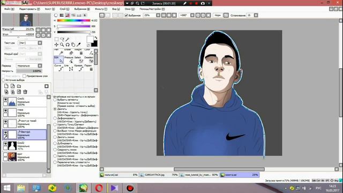Pick the white foreground color swatch
Viewport: 343px width, 193px height.
pos(90,40)
